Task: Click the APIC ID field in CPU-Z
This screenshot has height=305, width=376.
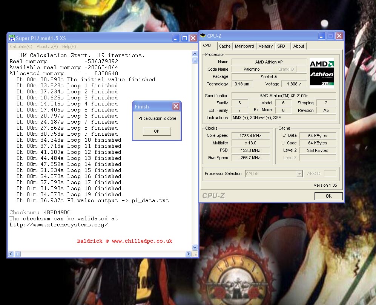Action: [330, 173]
